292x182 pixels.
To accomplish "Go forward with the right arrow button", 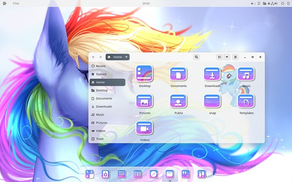I will coord(100,57).
